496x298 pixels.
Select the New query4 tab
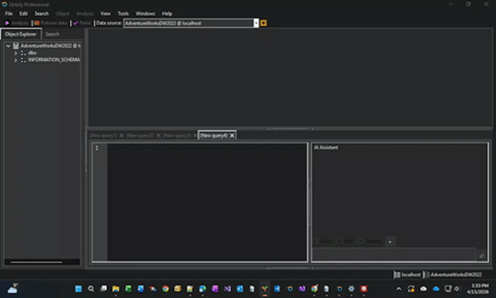[214, 135]
